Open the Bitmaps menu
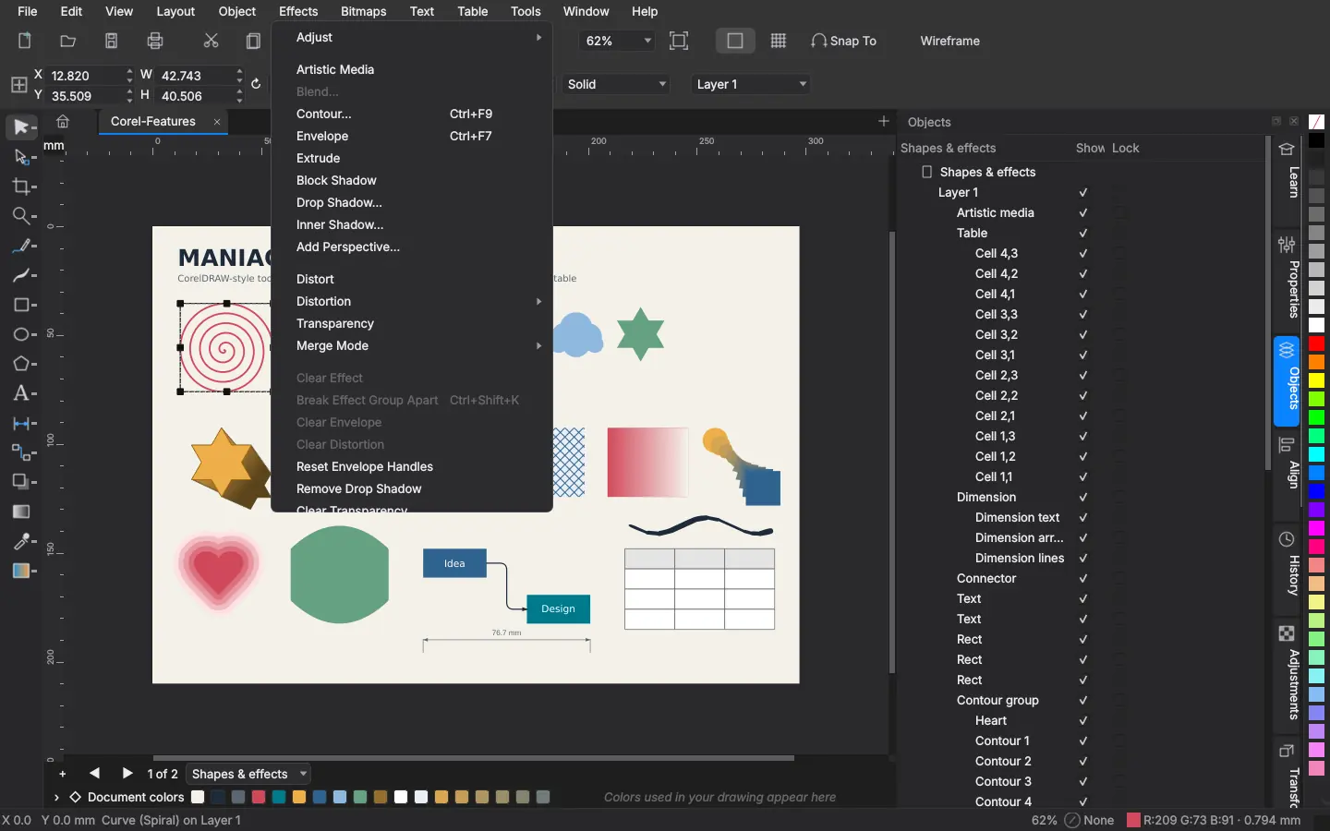 click(363, 11)
